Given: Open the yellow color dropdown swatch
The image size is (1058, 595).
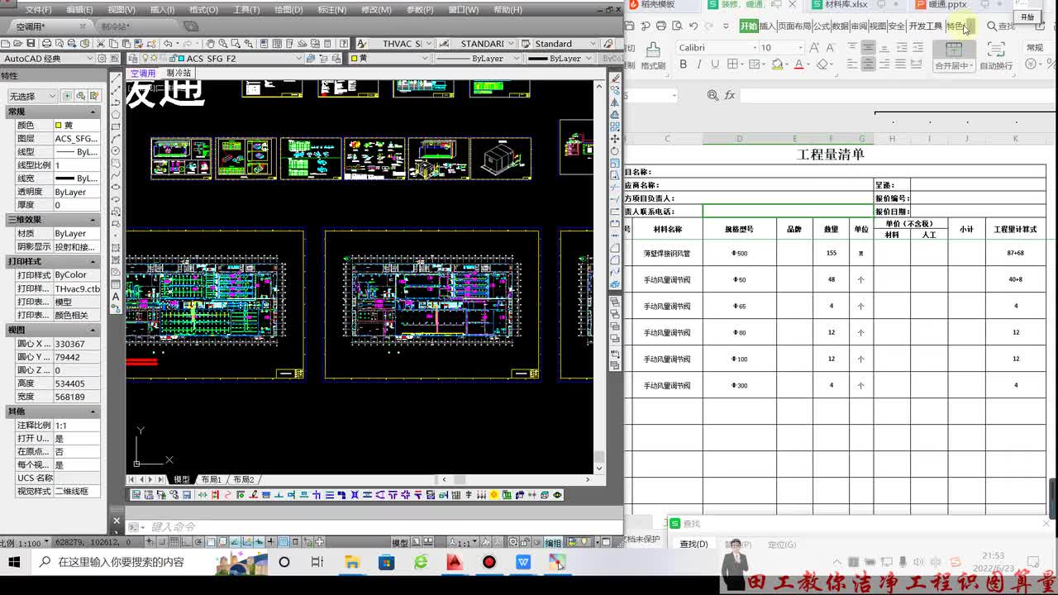Looking at the screenshot, I should coord(387,59).
